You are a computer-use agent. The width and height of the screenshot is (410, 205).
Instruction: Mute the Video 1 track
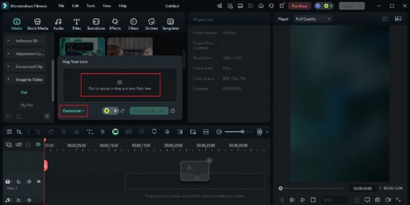[29, 181]
